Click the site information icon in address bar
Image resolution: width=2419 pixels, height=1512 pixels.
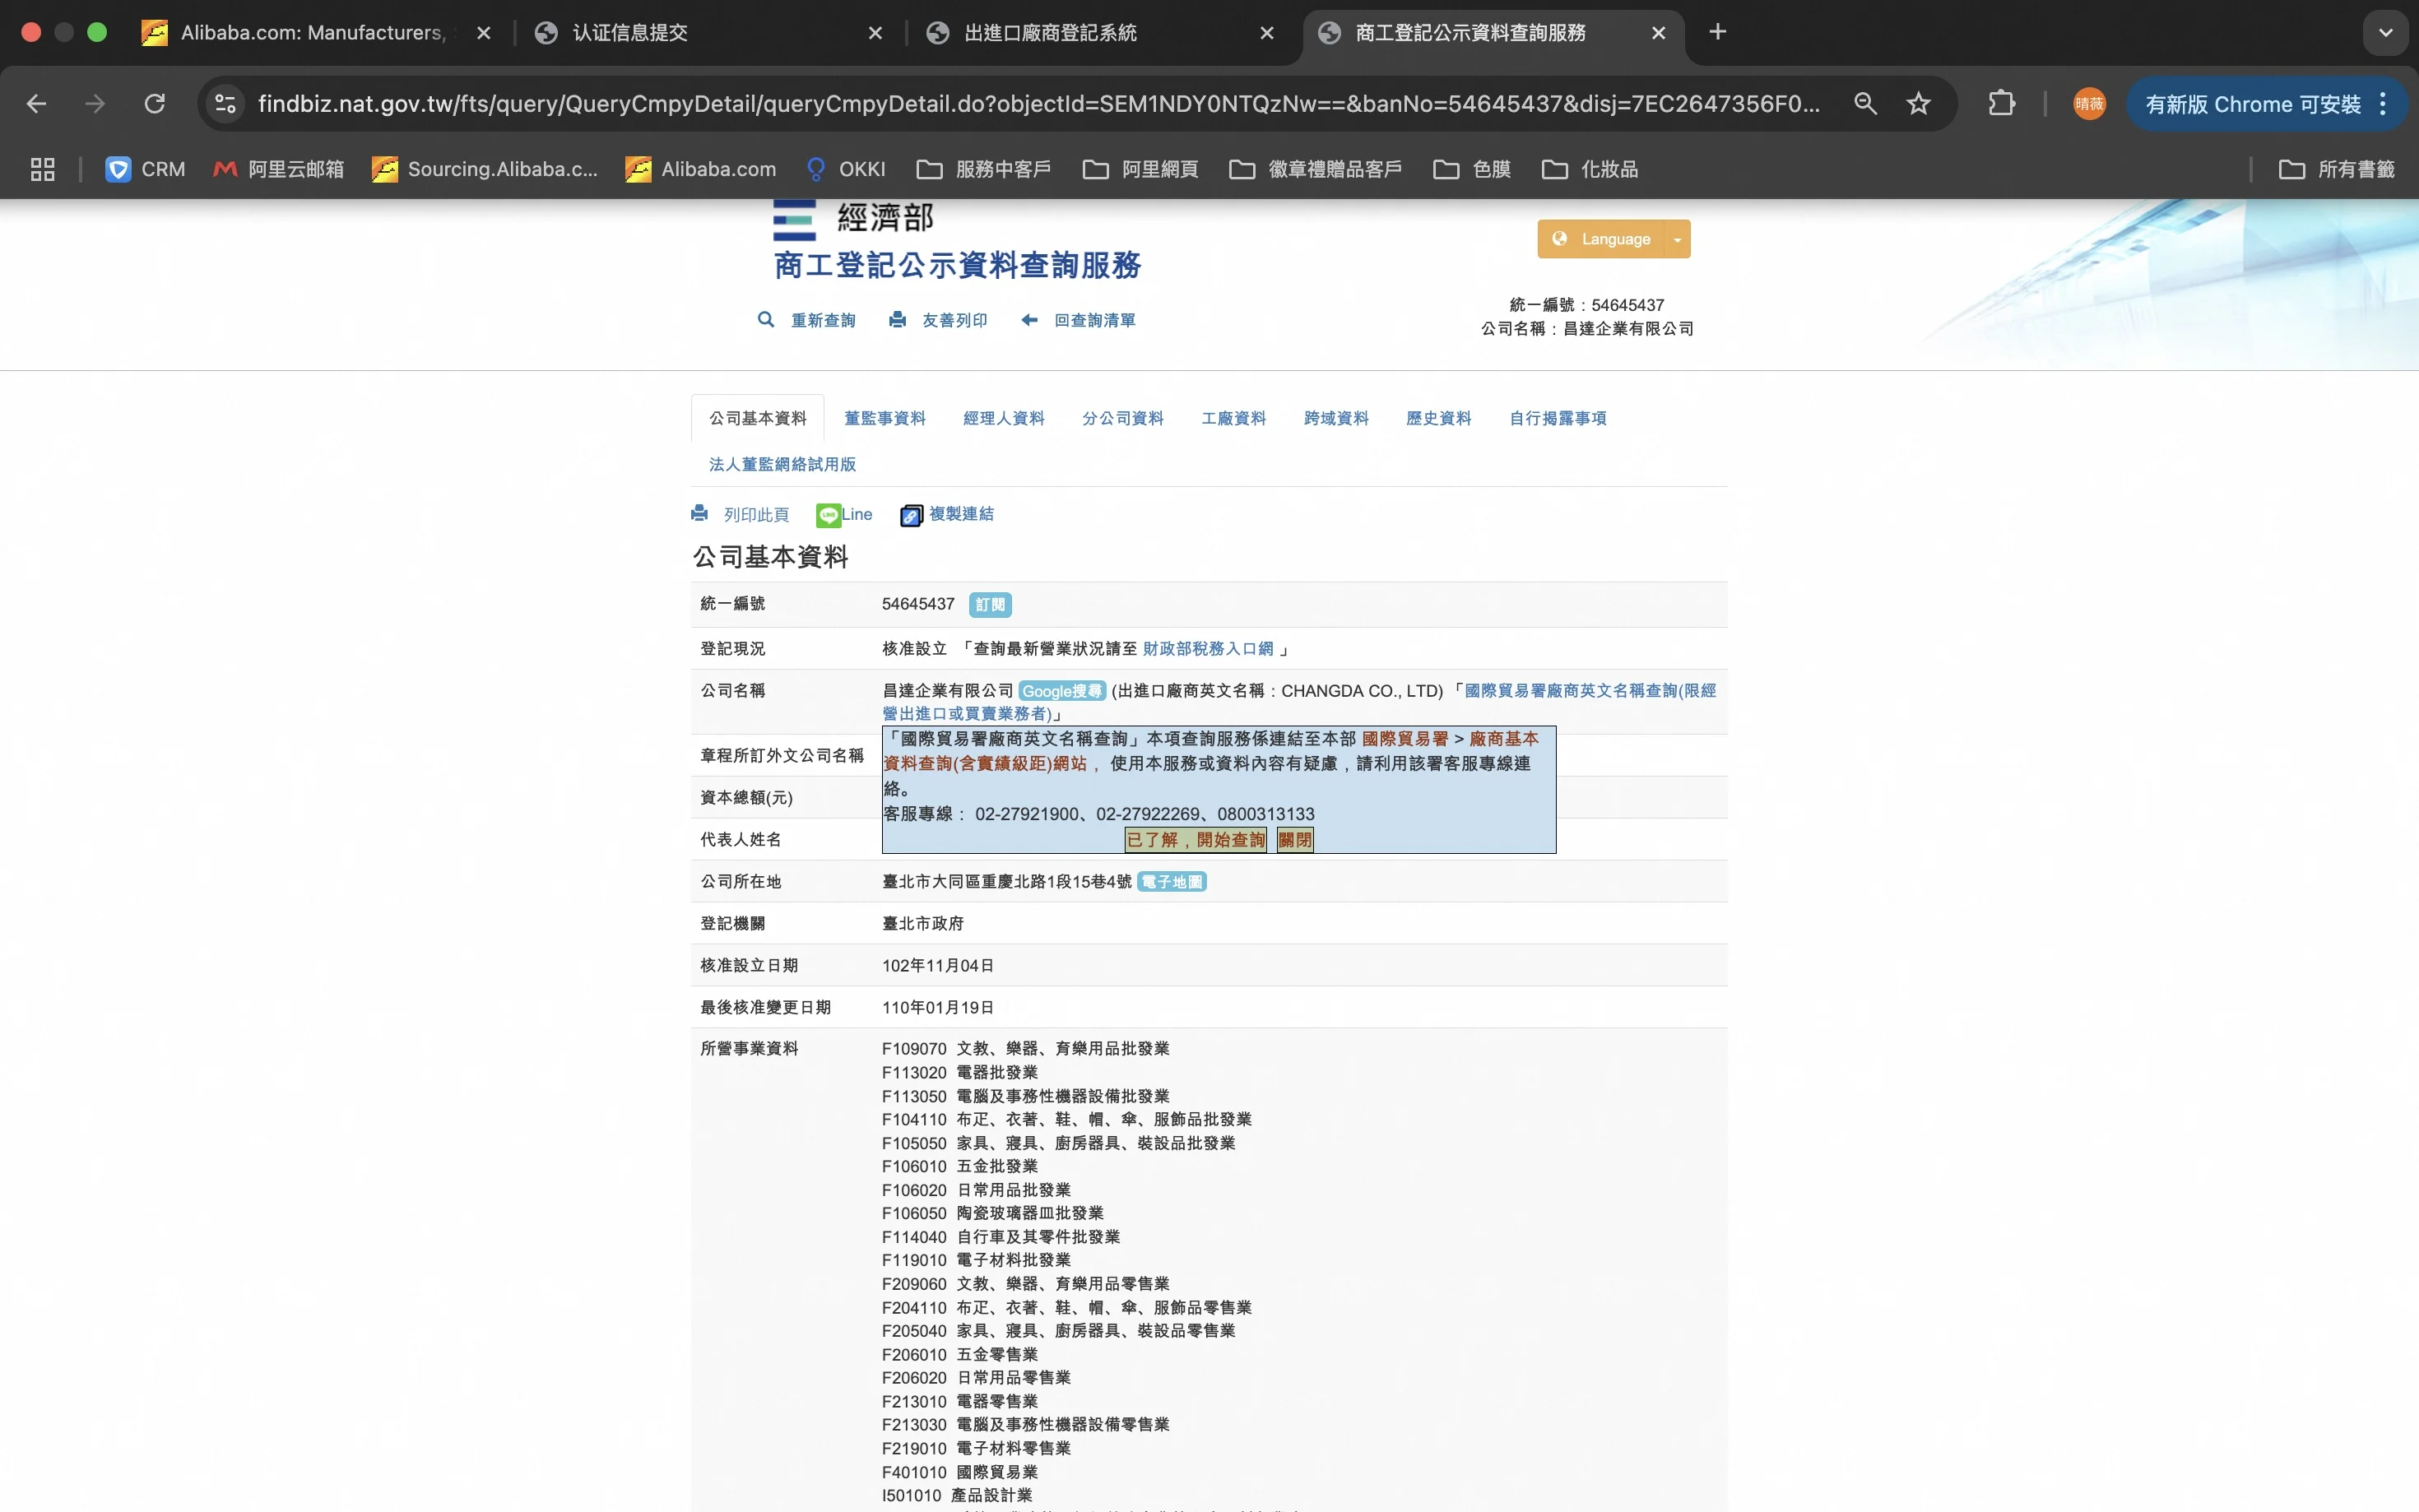tap(226, 104)
